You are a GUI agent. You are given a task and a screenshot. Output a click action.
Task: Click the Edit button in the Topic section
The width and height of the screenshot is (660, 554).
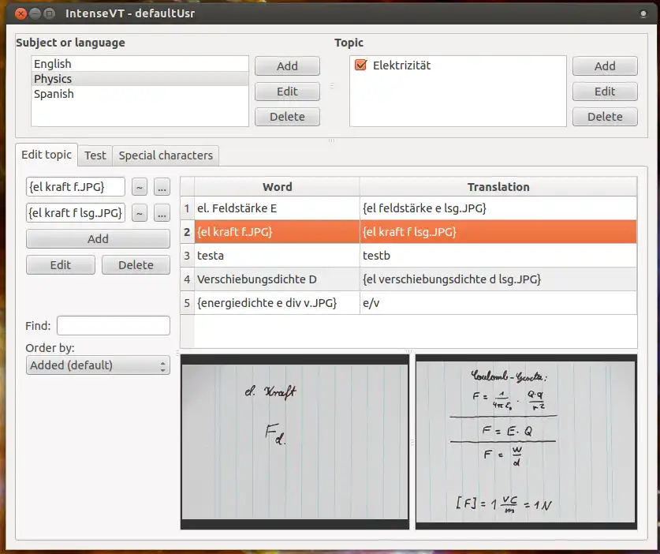coord(605,92)
